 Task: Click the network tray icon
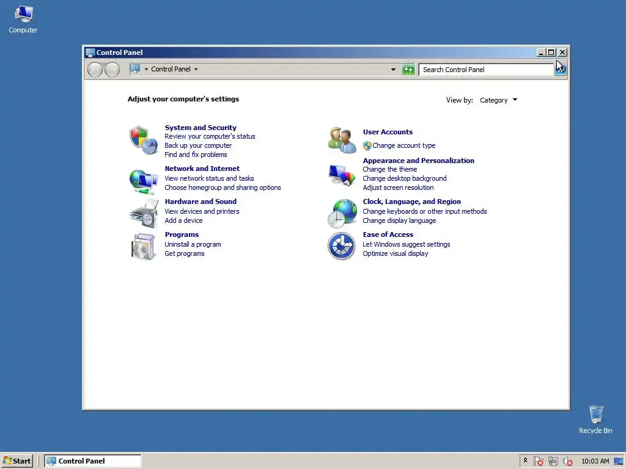(x=553, y=461)
